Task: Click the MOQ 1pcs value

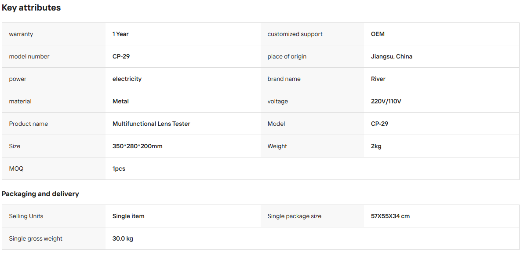Action: [x=119, y=168]
